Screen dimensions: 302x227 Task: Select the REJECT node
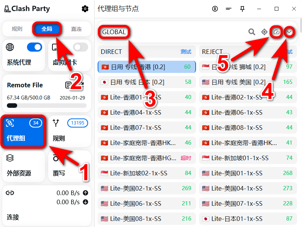[248, 52]
